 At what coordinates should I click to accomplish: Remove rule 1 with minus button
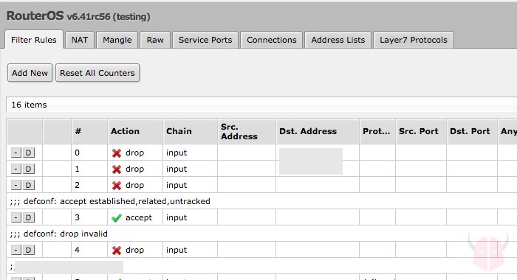pos(16,169)
